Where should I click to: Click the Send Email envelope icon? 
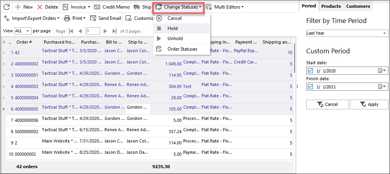(93, 18)
